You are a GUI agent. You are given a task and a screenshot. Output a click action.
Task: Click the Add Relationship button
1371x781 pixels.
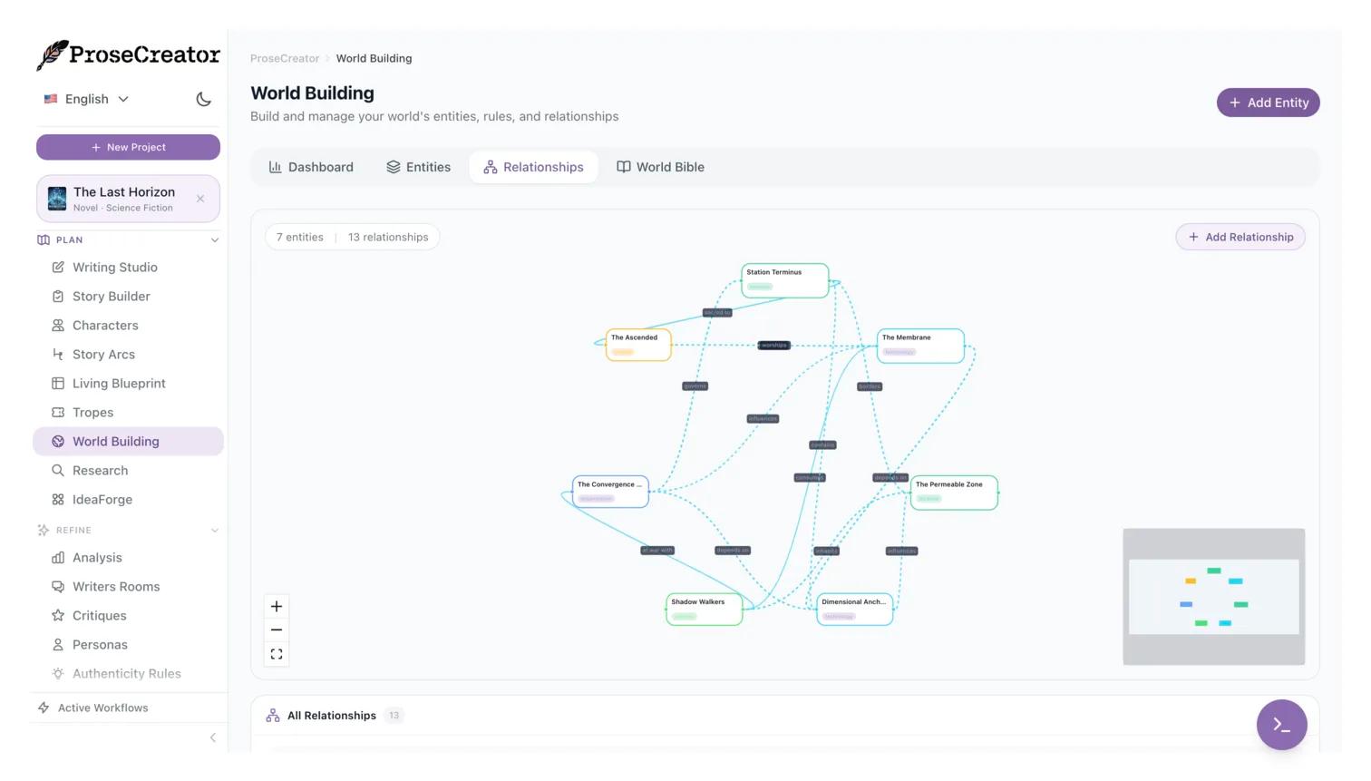(x=1240, y=237)
